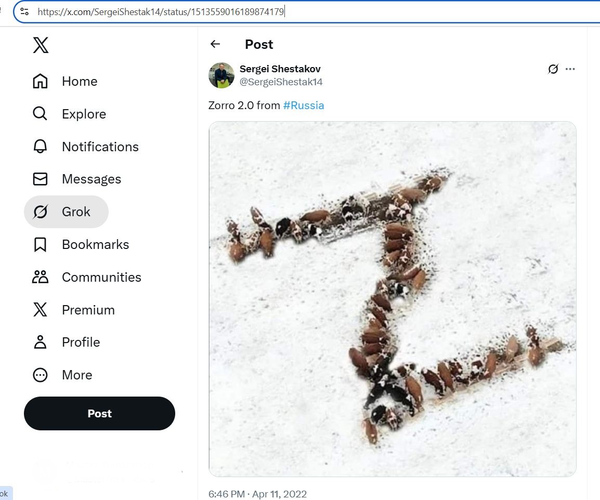
Task: Open Sergei Shestakov's profile avatar
Action: 221,75
